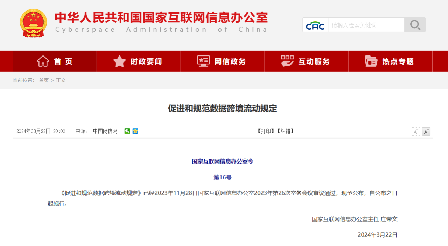Click the Cyberspace Administration of China subtitle
Viewport: 448px width, 246px height.
click(x=161, y=30)
